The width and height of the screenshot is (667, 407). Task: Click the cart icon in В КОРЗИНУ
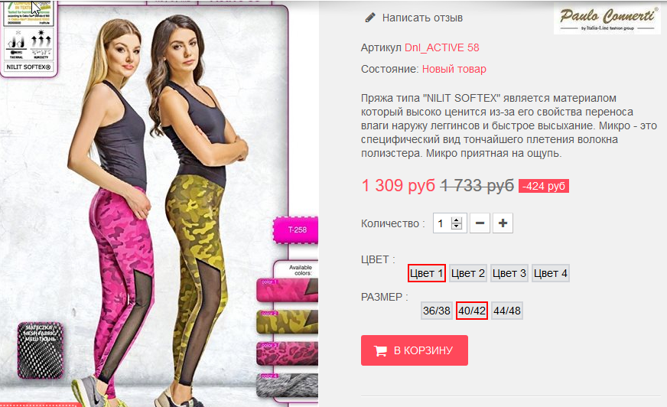click(x=380, y=351)
